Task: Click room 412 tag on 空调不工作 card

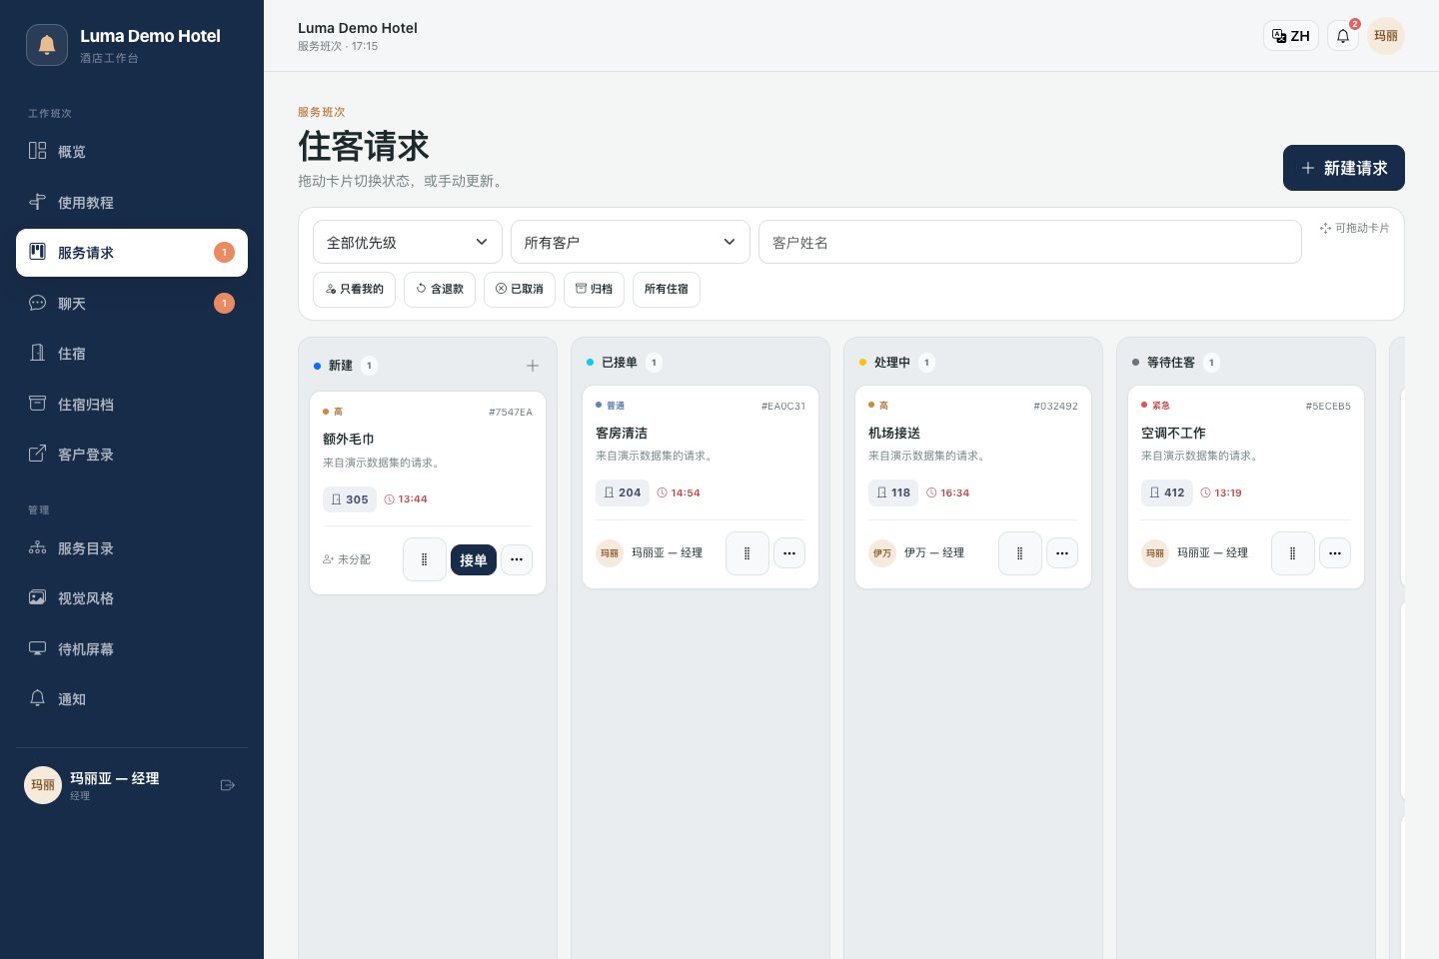Action: click(x=1167, y=492)
